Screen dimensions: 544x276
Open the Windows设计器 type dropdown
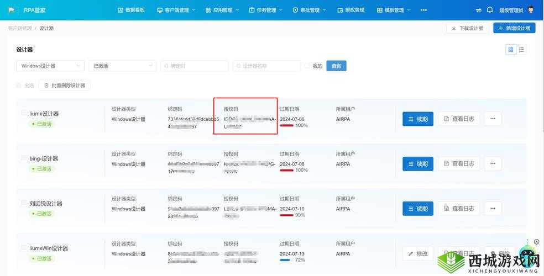pyautogui.click(x=50, y=66)
